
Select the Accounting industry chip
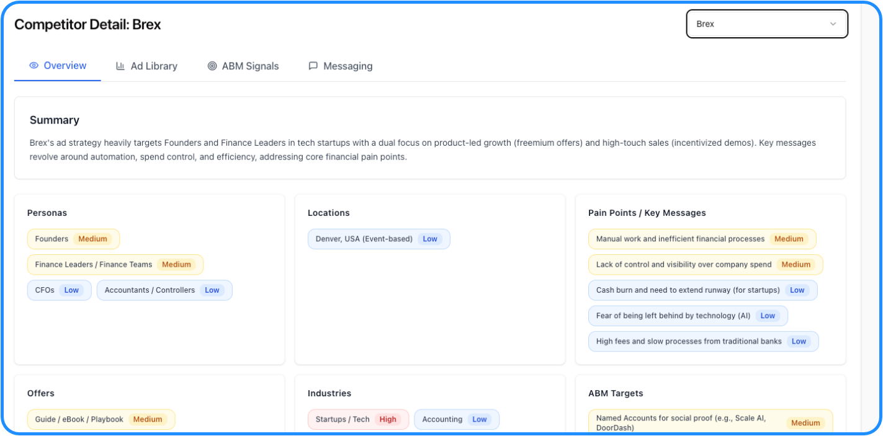(456, 419)
